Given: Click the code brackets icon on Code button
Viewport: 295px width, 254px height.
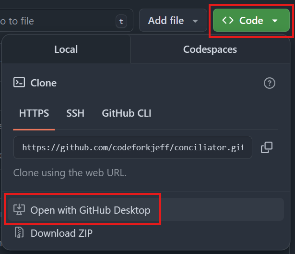Looking at the screenshot, I should tap(228, 20).
